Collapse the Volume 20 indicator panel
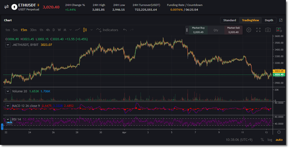Viewport: 289px width, 148px height. 8,91
